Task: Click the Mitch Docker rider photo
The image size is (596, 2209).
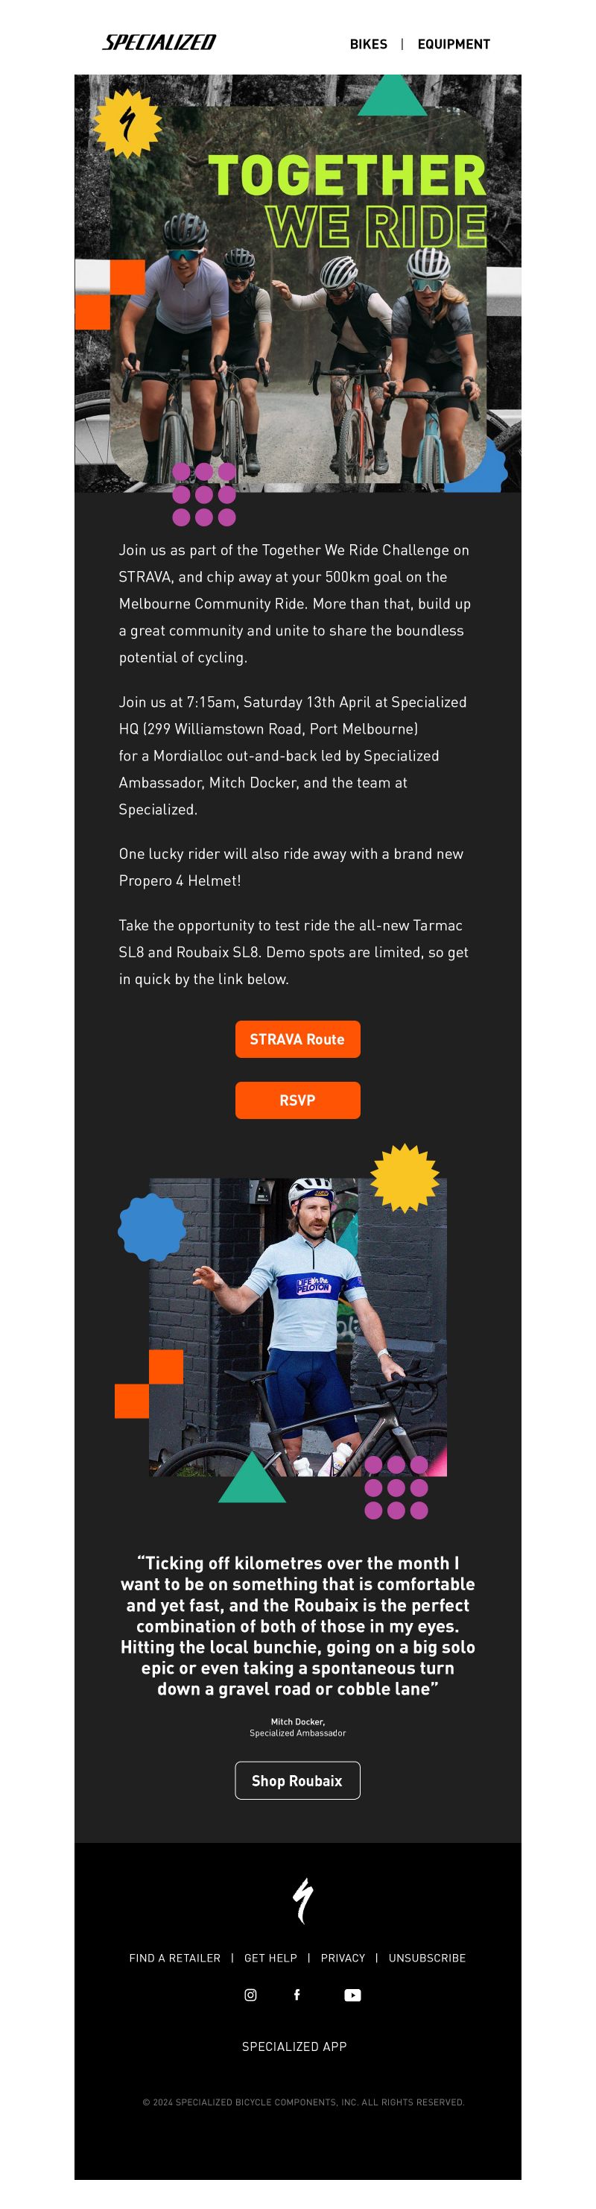Action: click(297, 1328)
